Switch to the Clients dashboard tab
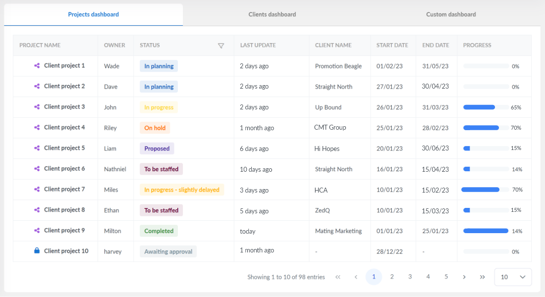Screen dimensions: 545x297 pos(272,14)
